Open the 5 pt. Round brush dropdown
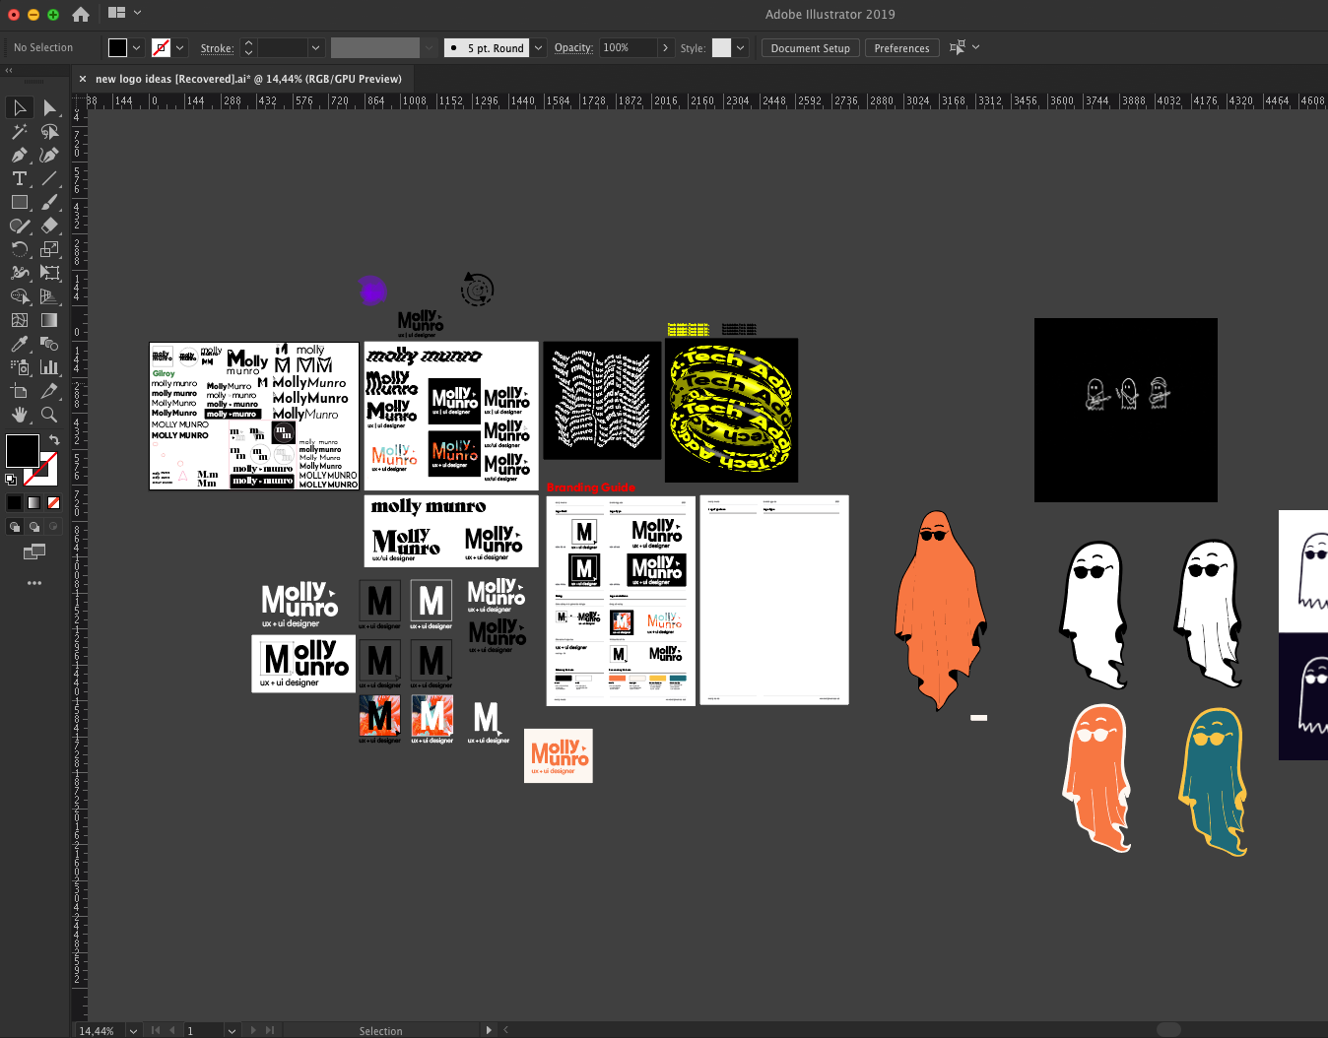The width and height of the screenshot is (1328, 1038). pyautogui.click(x=538, y=47)
